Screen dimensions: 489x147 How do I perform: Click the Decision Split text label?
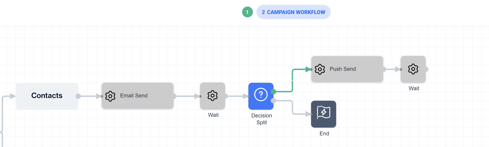262,119
